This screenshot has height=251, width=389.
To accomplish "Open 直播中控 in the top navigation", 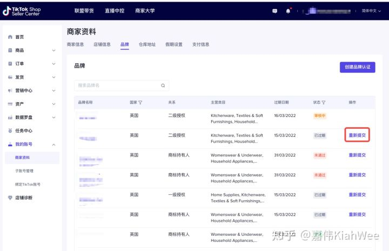I will point(115,11).
